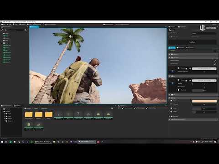Click the red A icon on the taskbar

pos(98,142)
